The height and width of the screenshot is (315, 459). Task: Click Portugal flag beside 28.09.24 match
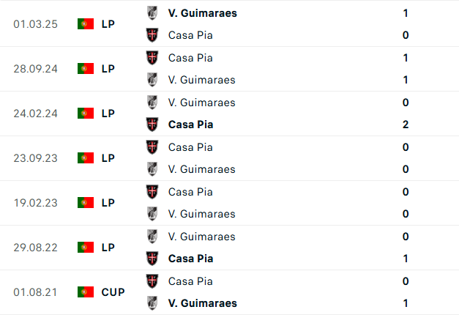[x=86, y=68]
